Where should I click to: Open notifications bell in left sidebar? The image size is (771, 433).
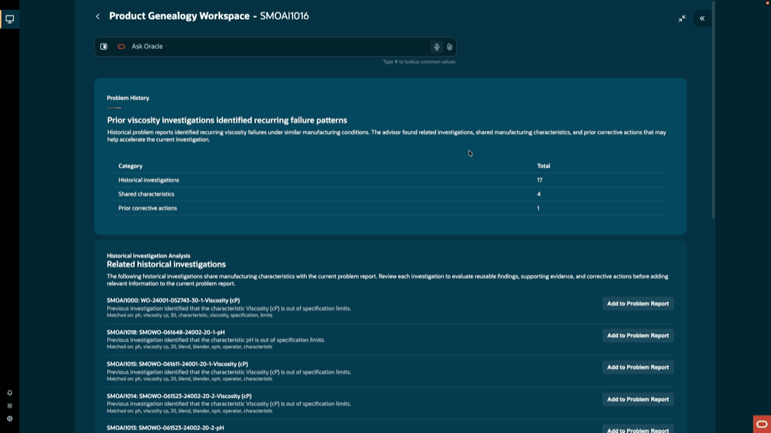pos(10,392)
